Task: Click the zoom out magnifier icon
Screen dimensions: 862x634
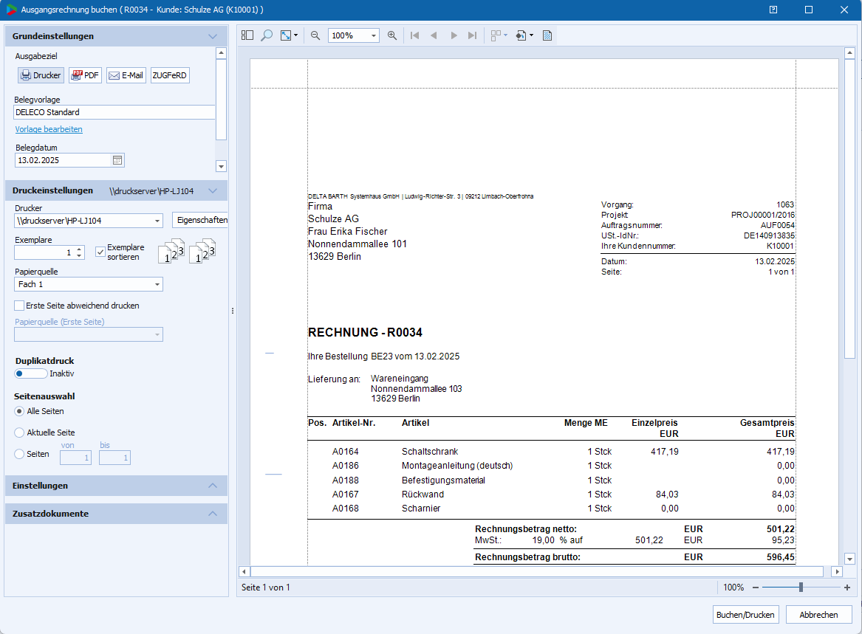Action: [315, 35]
